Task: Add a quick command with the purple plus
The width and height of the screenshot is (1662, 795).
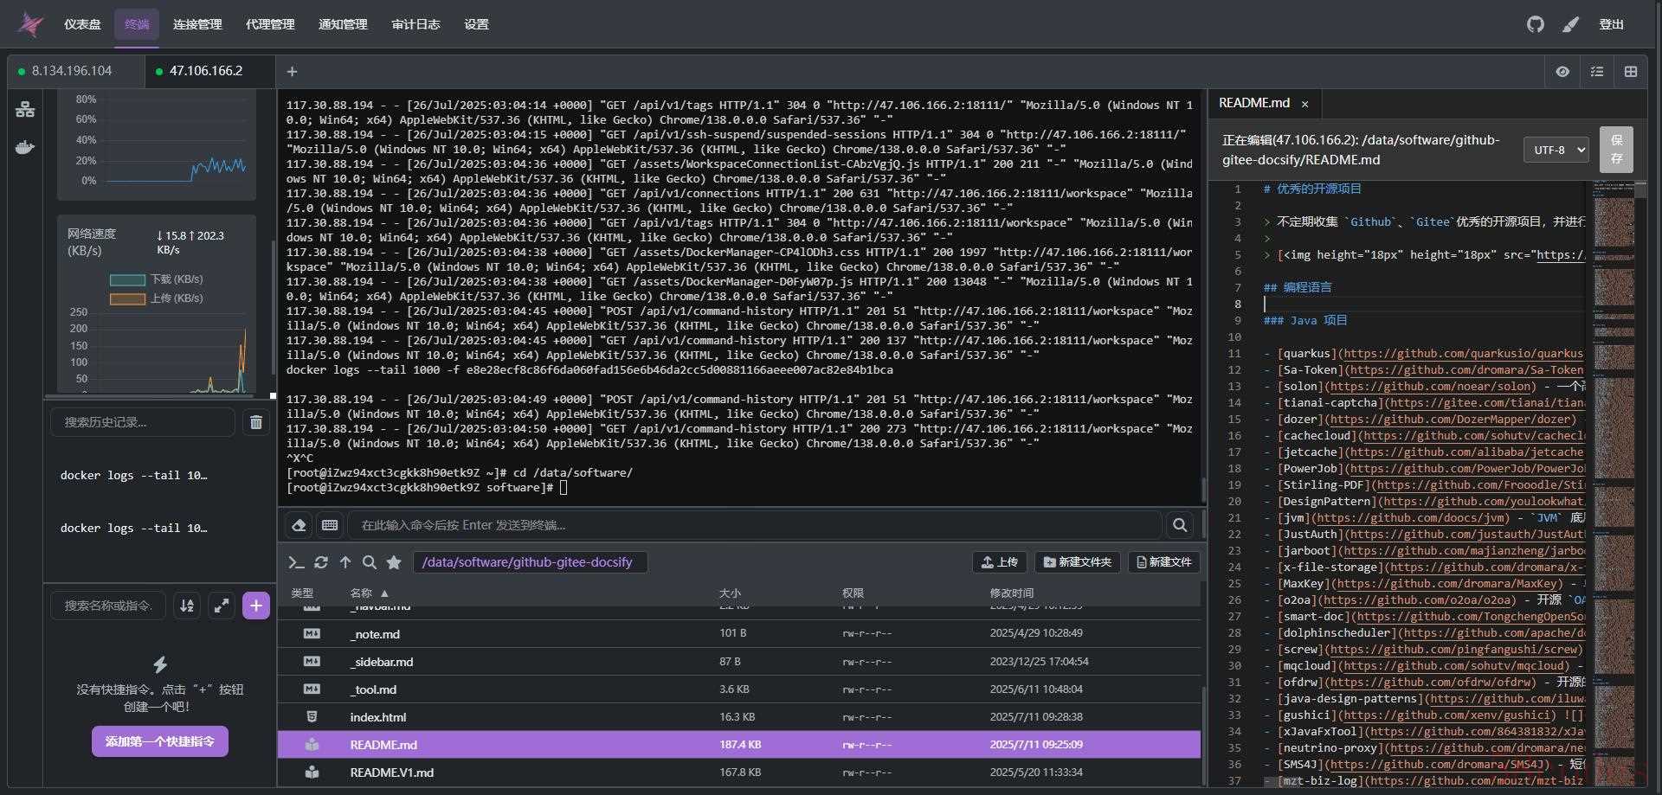Action: (x=256, y=606)
